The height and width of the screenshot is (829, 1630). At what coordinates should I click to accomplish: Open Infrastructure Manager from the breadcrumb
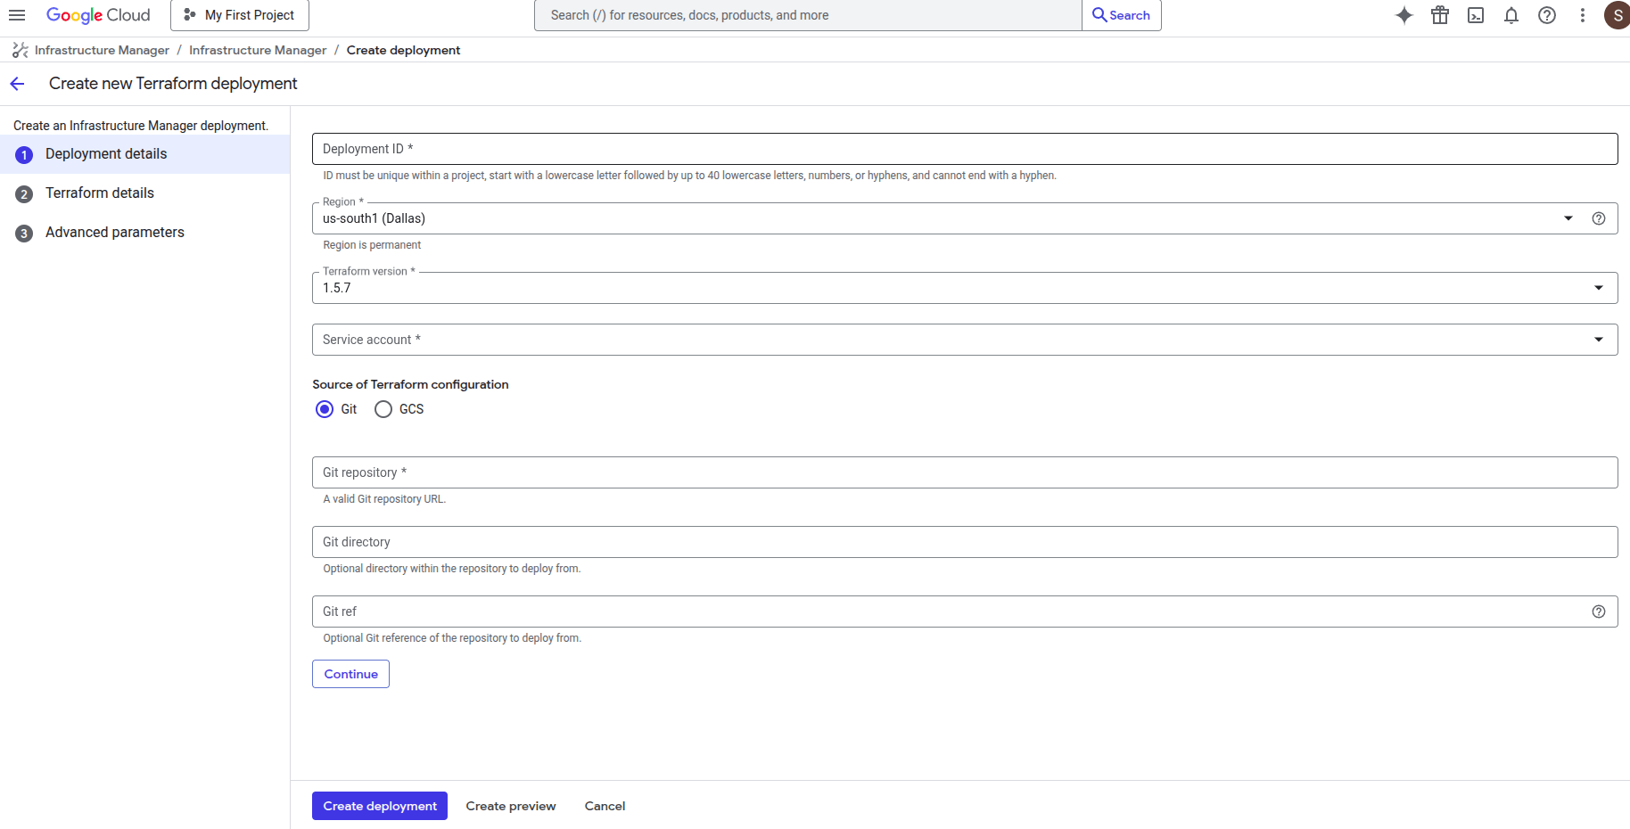pos(101,50)
